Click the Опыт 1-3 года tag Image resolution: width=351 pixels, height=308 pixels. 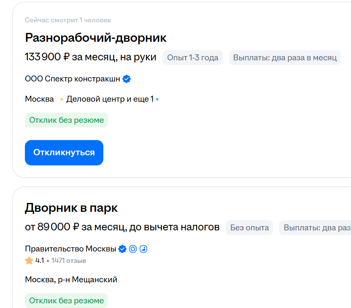tap(193, 57)
